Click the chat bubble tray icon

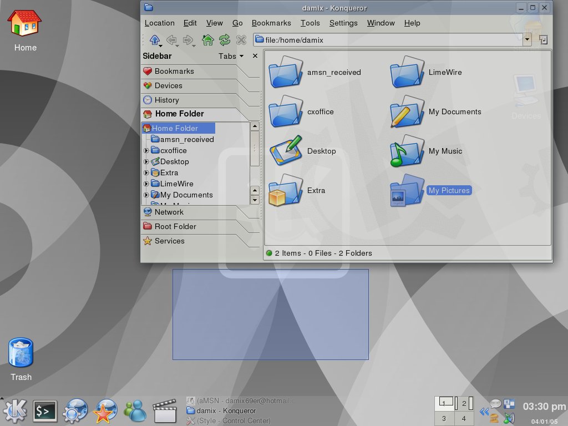(495, 403)
